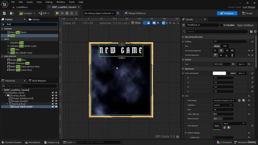Browse to asset in Content Browser
Image resolution: width=258 pixels, height=145 pixels.
12,13
